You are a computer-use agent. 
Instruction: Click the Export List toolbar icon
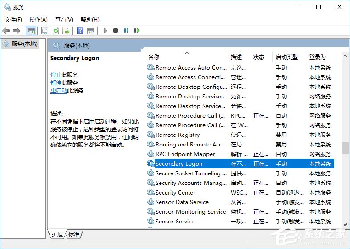tap(66, 31)
